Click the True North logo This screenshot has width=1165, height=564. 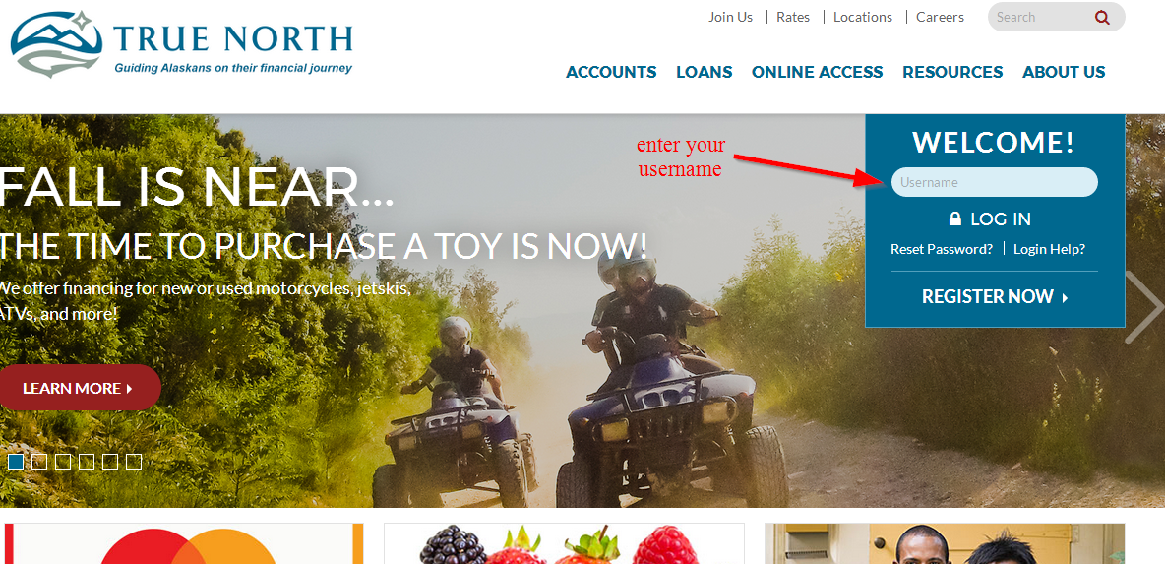(182, 44)
